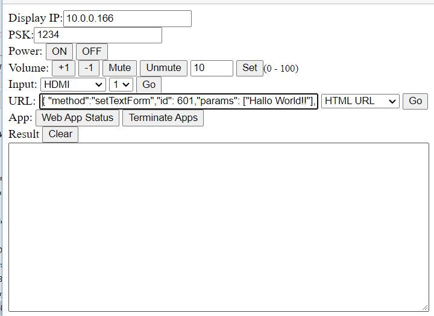Decrease volume with the -1 button

[x=89, y=68]
